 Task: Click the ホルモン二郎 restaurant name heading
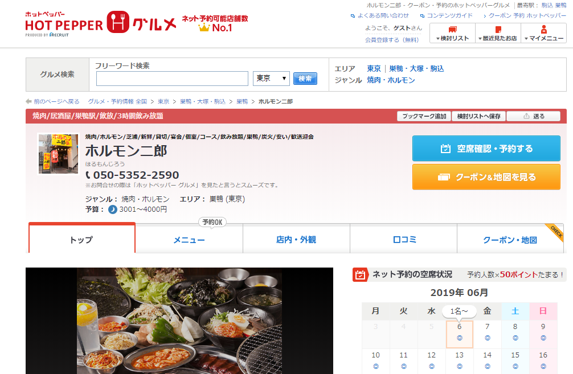126,151
